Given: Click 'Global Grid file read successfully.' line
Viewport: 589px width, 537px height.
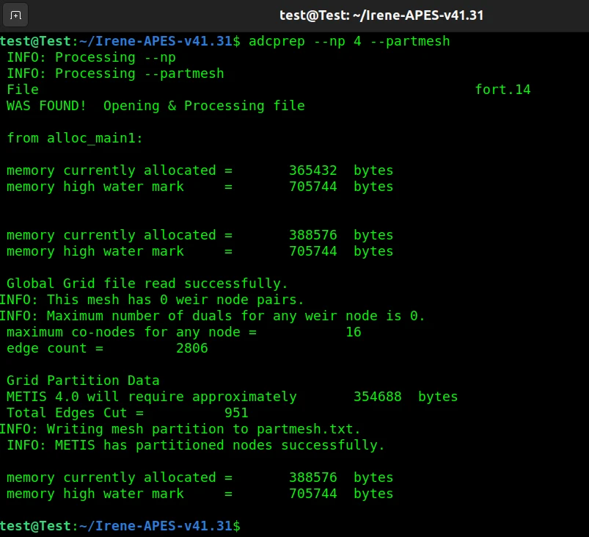Looking at the screenshot, I should point(147,284).
